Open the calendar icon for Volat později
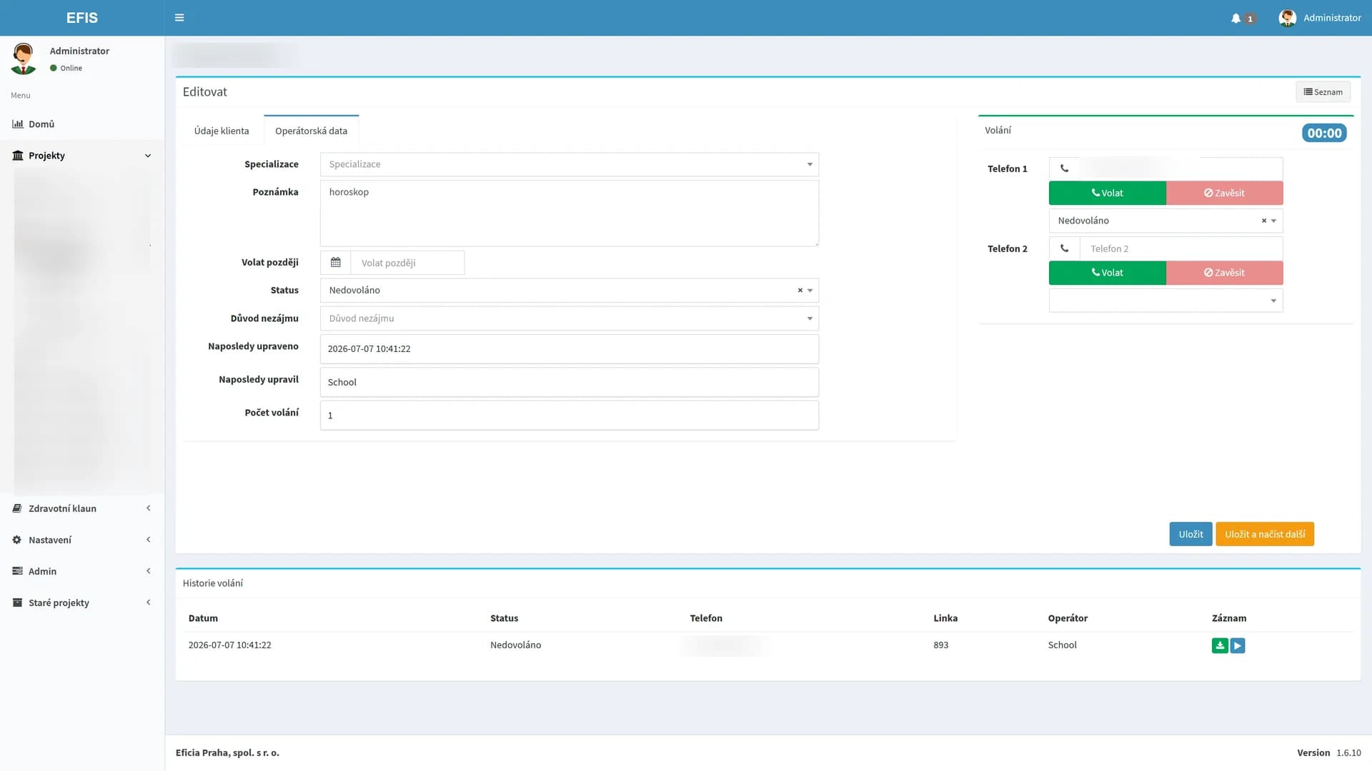This screenshot has height=771, width=1372. (335, 263)
